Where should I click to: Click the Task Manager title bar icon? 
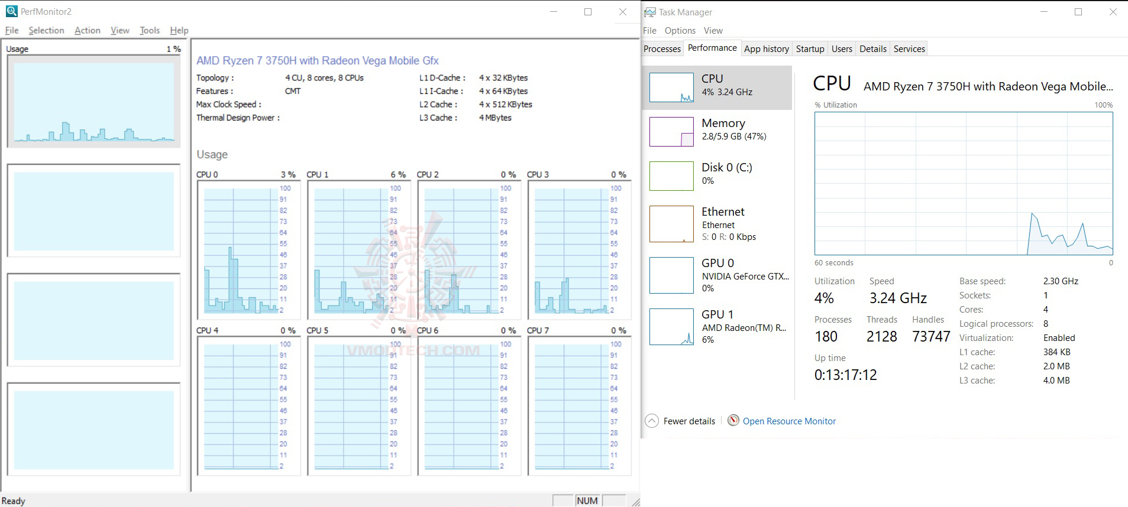pos(650,12)
